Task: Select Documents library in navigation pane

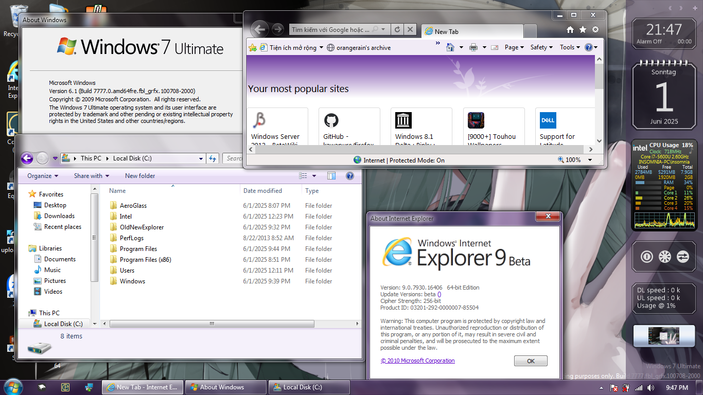Action: point(60,259)
